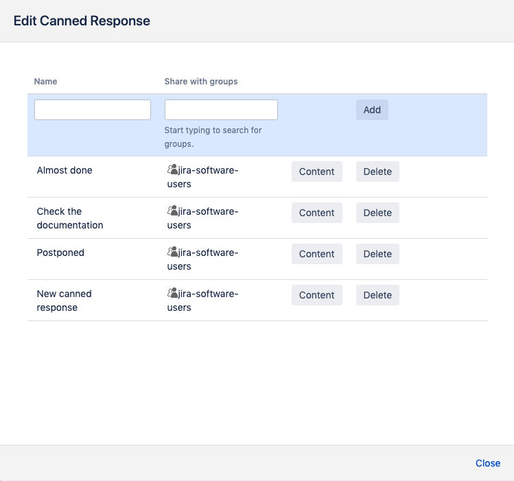This screenshot has width=514, height=481.
Task: Click the group icon in Check the documentation row
Action: click(172, 211)
